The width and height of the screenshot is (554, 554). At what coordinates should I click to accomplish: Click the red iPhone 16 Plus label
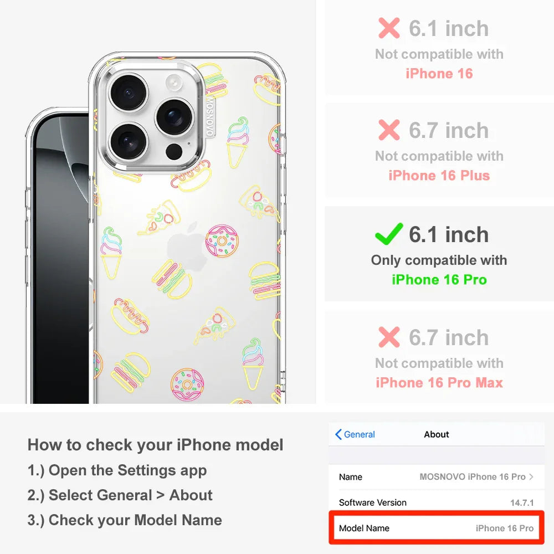click(439, 175)
